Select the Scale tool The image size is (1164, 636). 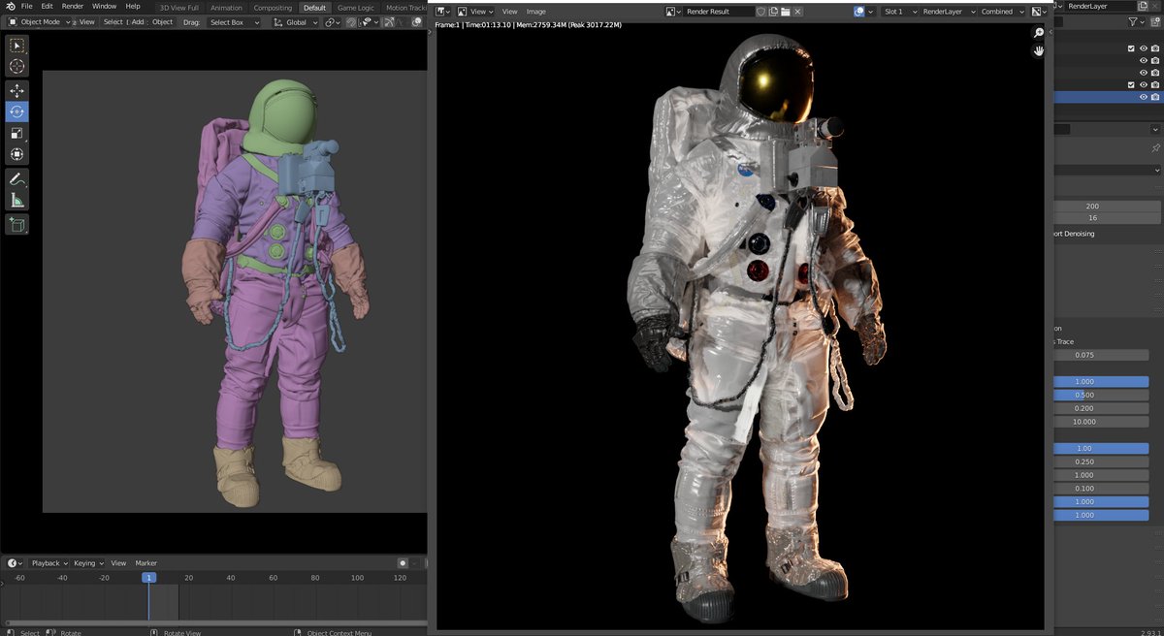click(x=17, y=133)
